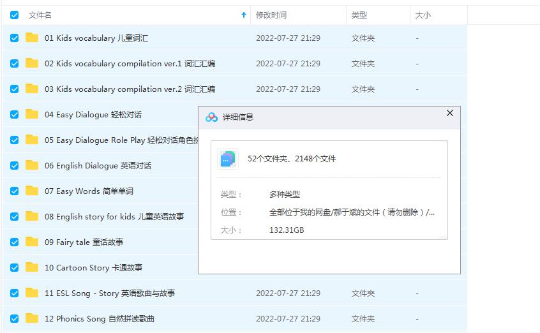The height and width of the screenshot is (333, 540).
Task: Click the folder icon for 07 Easy Words
Action: tap(32, 191)
